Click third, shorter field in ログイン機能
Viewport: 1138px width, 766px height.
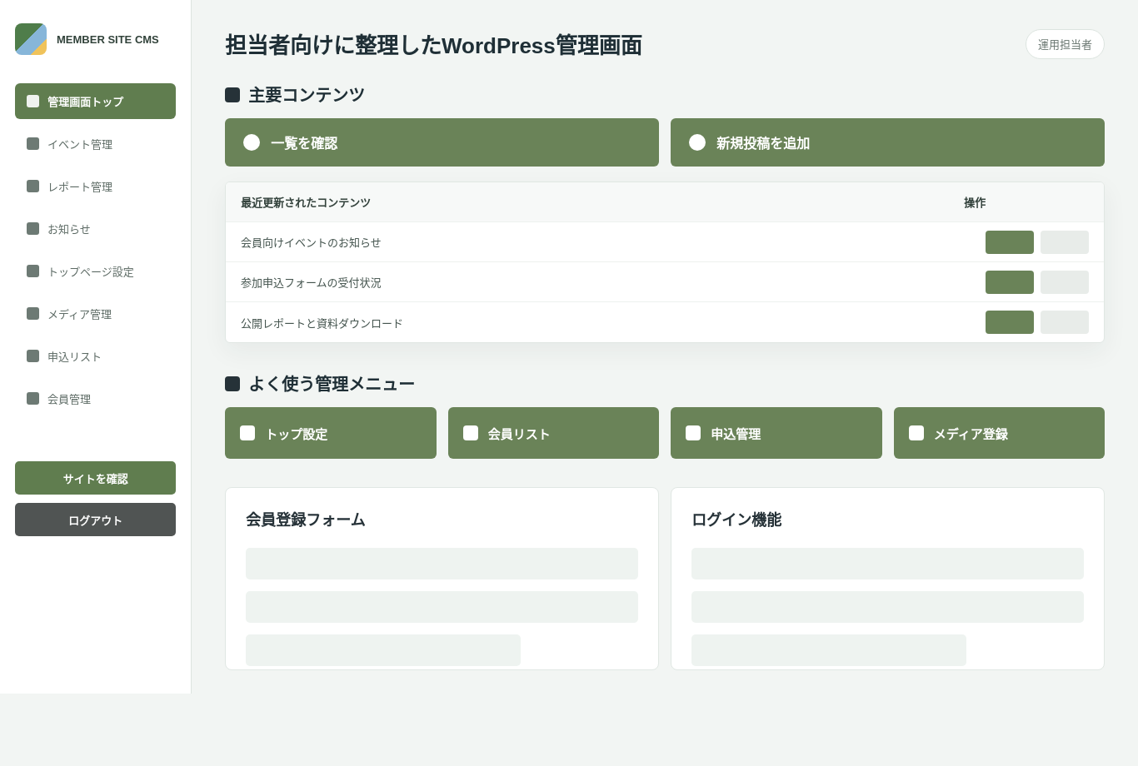pos(829,650)
